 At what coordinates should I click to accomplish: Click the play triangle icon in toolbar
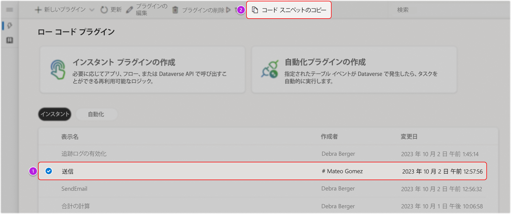tap(228, 10)
